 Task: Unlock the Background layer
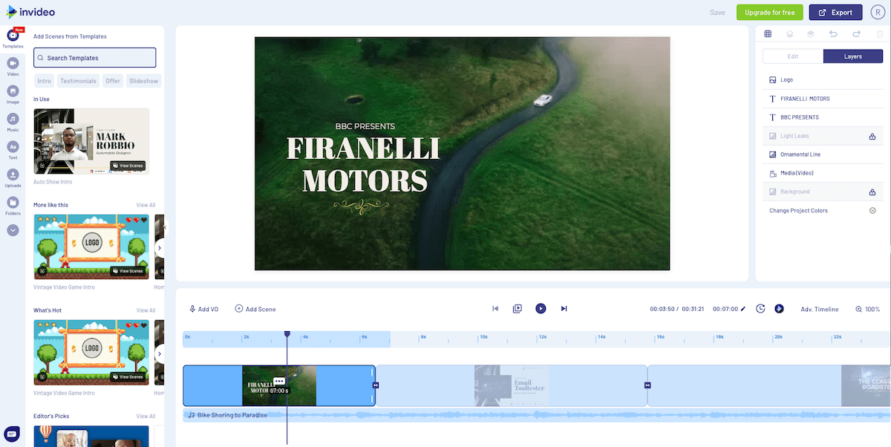(872, 192)
